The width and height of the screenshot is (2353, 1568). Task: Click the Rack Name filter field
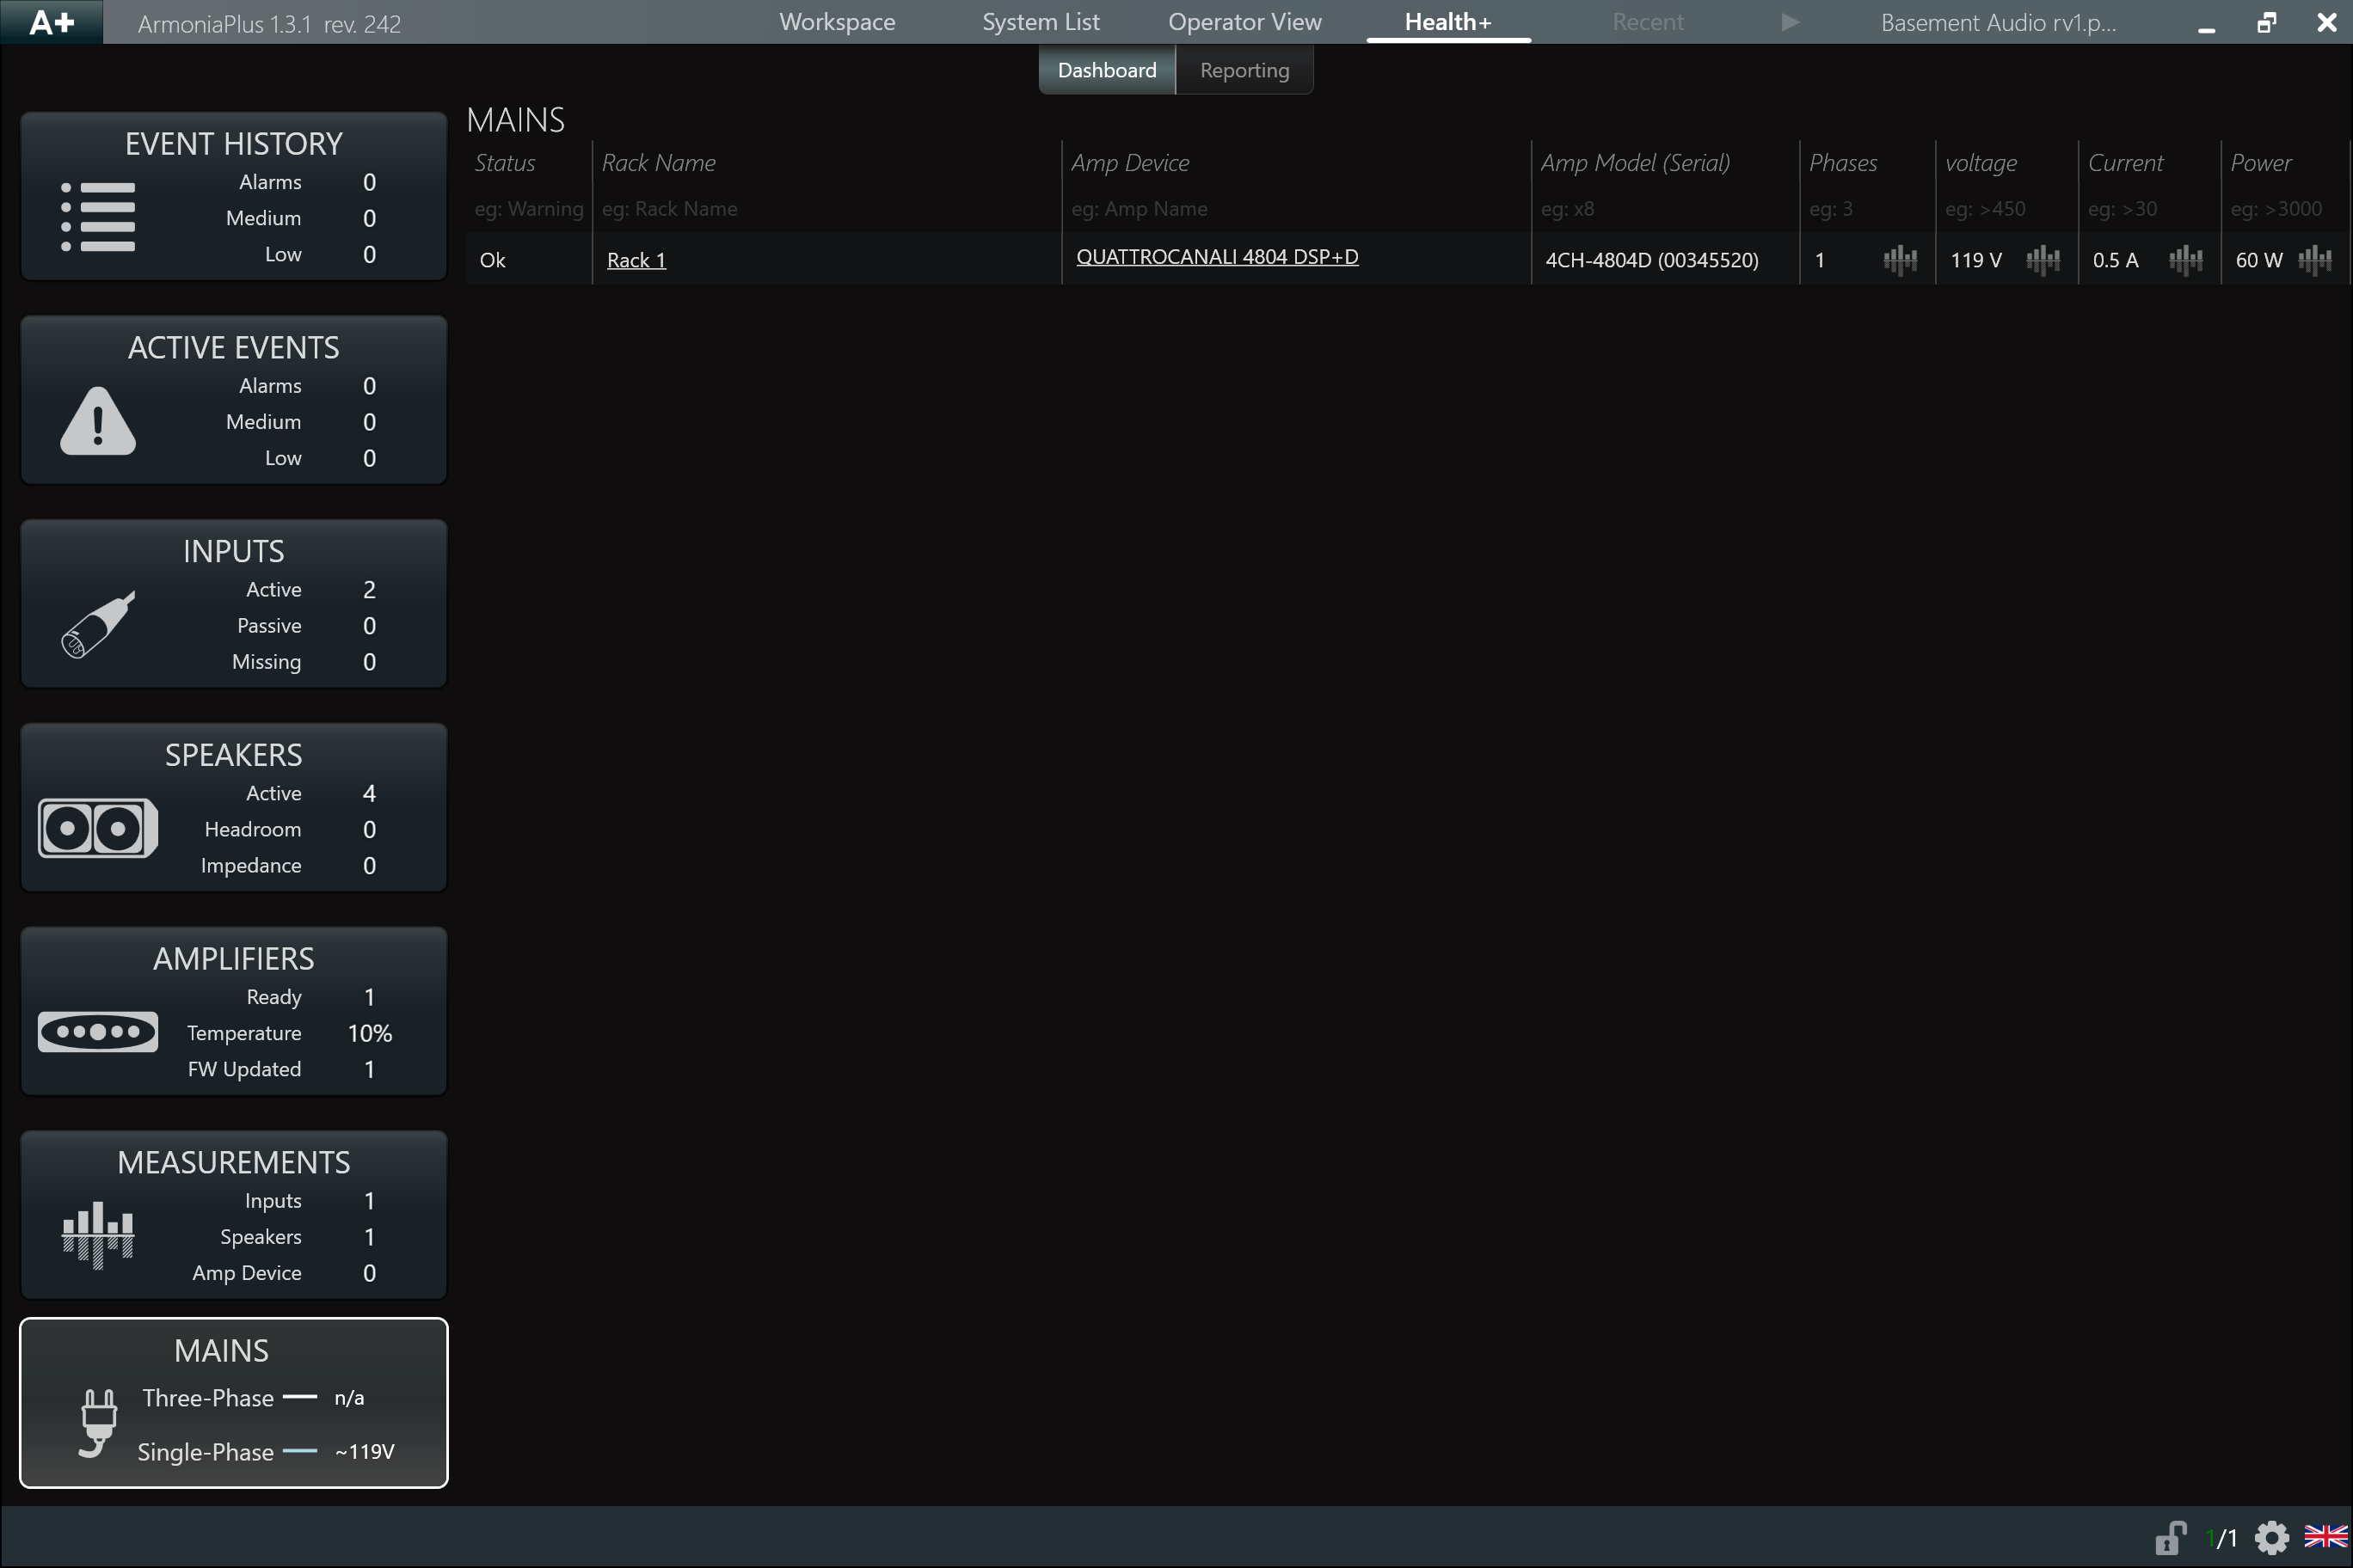tap(826, 209)
